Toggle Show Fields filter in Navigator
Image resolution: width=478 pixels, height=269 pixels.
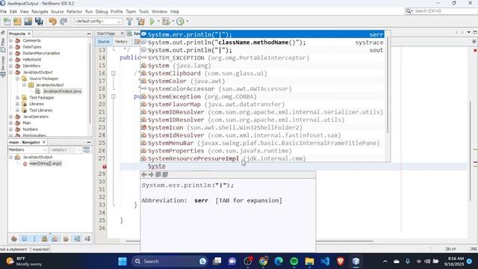coord(24,239)
